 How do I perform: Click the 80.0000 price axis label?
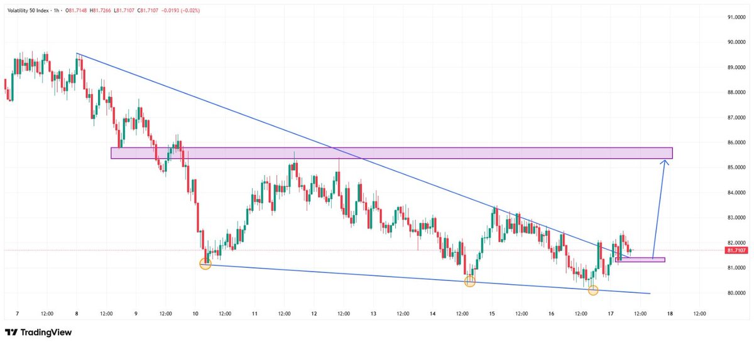pos(735,293)
